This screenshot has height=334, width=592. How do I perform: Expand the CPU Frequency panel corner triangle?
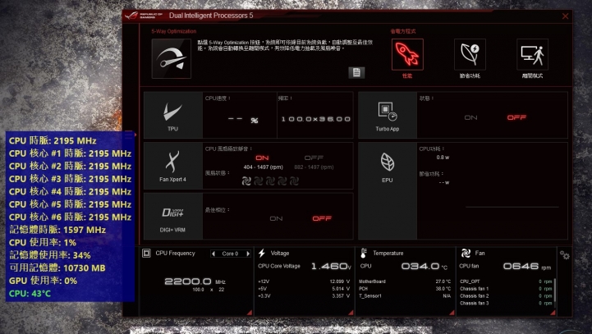coord(249,313)
